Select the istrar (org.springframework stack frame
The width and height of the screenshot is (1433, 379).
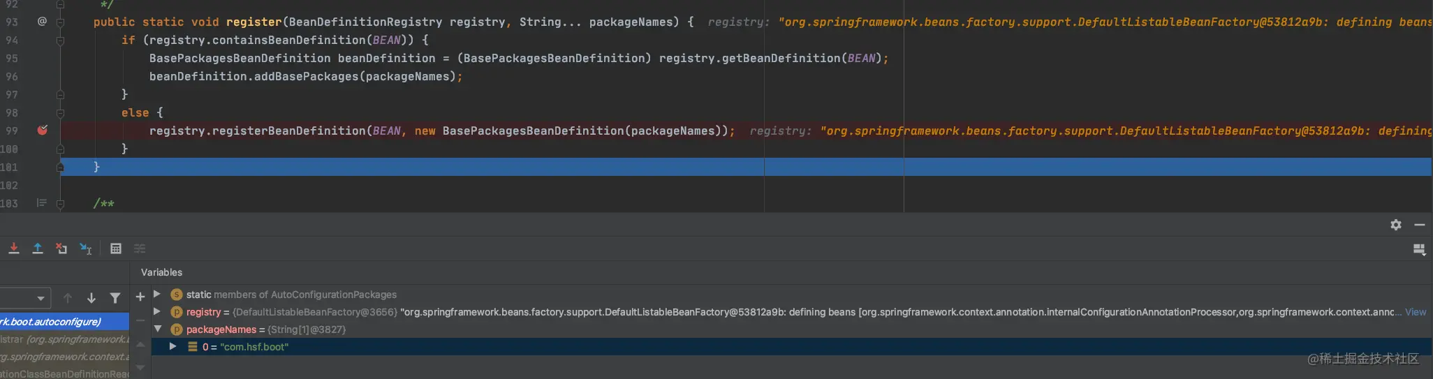pyautogui.click(x=64, y=339)
